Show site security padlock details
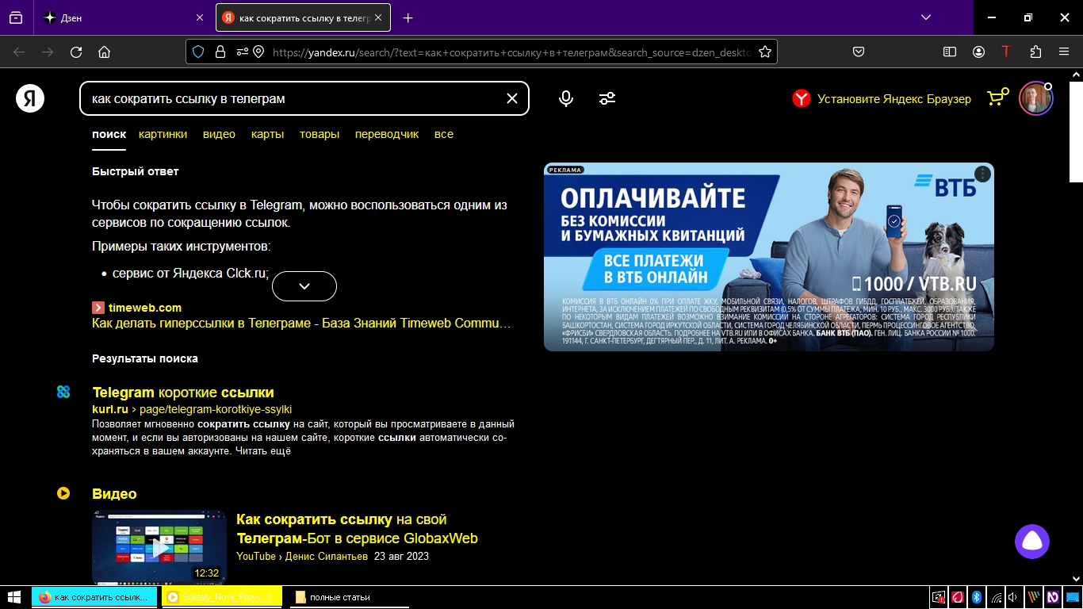The height and width of the screenshot is (609, 1083). click(x=220, y=52)
